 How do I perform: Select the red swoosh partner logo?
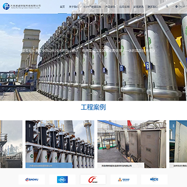(93, 179)
